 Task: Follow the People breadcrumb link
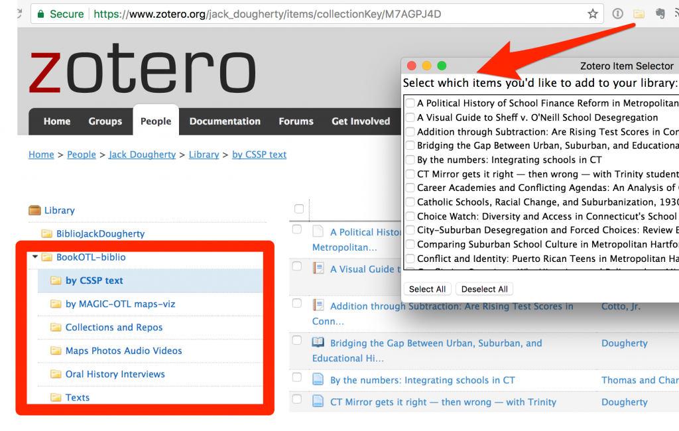(82, 154)
